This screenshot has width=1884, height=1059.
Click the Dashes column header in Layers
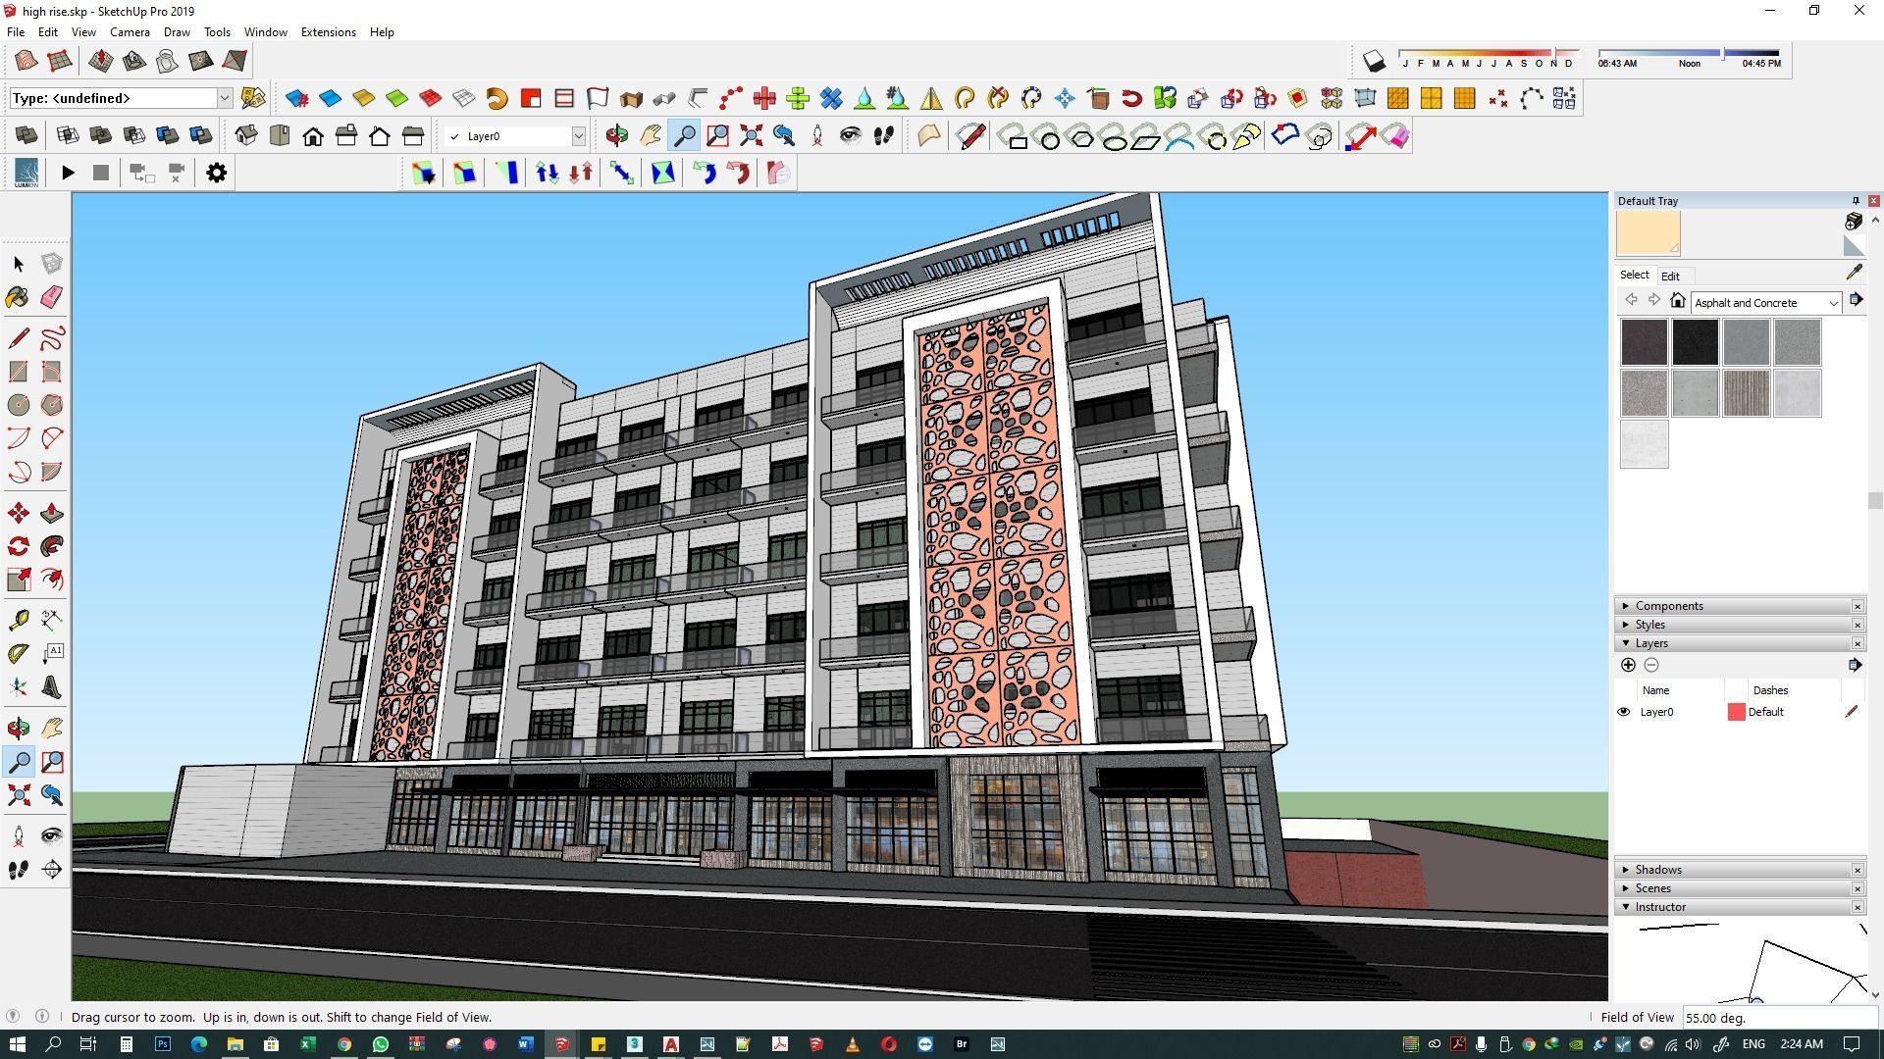pyautogui.click(x=1770, y=690)
